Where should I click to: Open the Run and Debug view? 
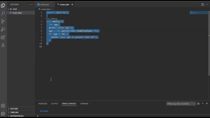3,29
